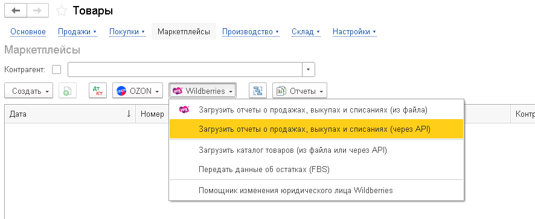Choose Загрузить каталог товаров menu item
This screenshot has height=219, width=535.
316,150
